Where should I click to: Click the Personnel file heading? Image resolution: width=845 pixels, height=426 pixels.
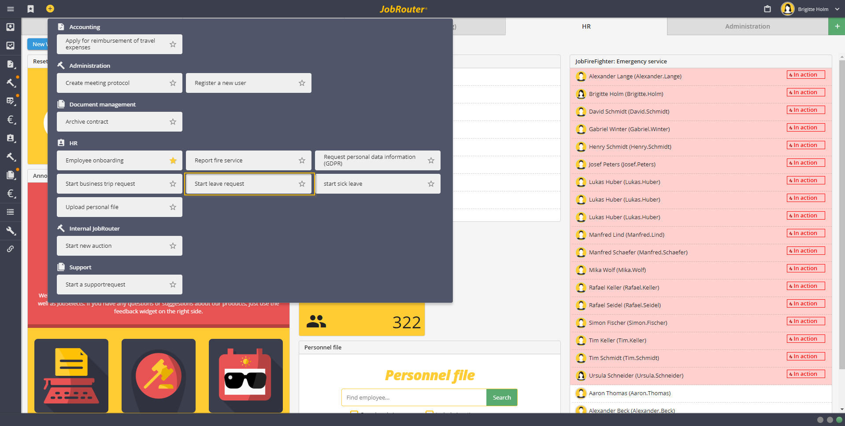[x=430, y=375]
